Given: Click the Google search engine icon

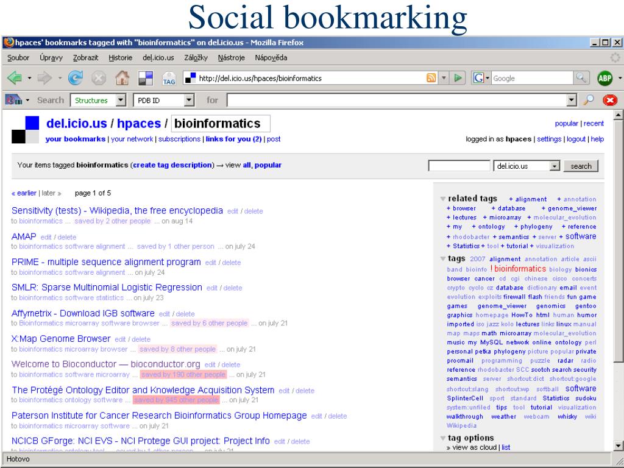Looking at the screenshot, I should (x=478, y=78).
